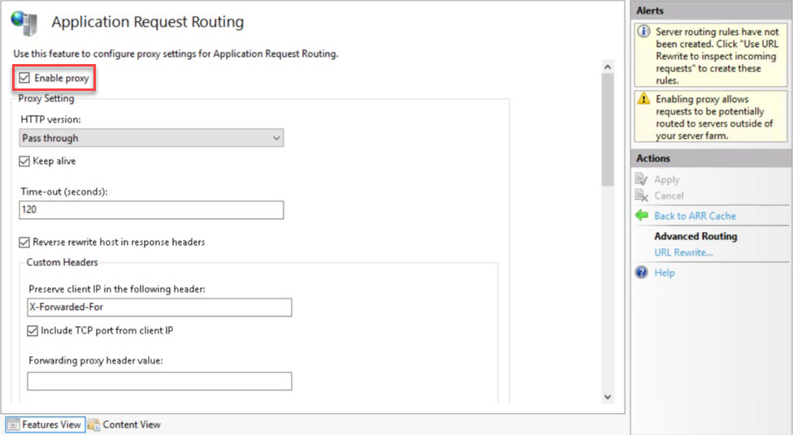Screen dimensions: 793x435
Task: Click the scrollbar down arrow
Action: [x=607, y=396]
